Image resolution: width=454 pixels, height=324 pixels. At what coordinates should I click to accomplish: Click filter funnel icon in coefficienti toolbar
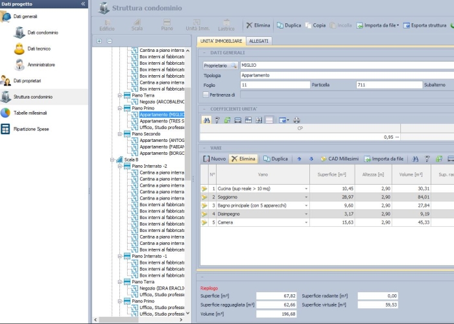[217, 120]
